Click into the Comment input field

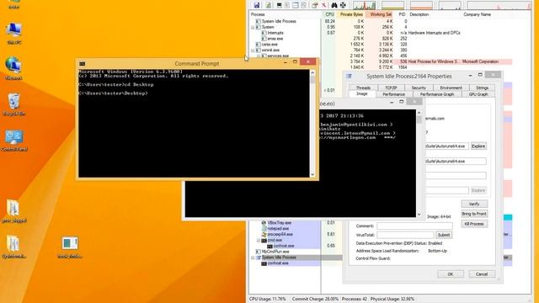click(x=414, y=226)
